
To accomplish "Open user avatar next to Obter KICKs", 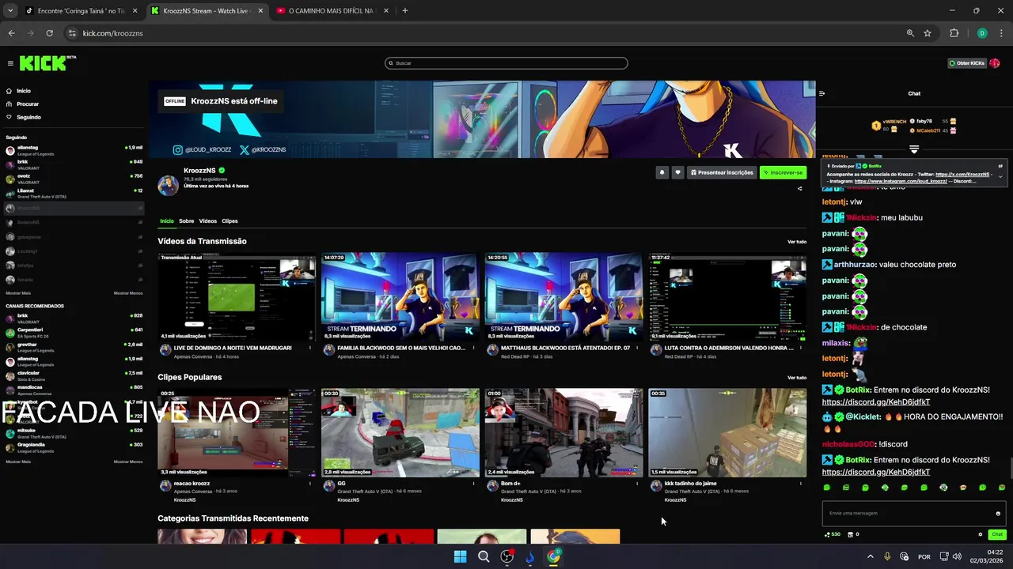I will coord(996,63).
